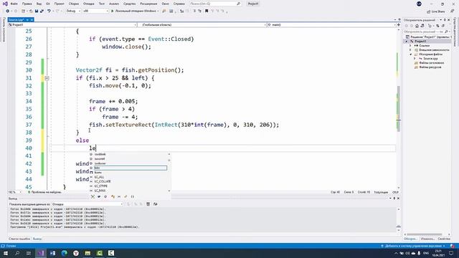The height and width of the screenshot is (258, 459).
Task: Click the feedback icon near Live Share
Action: pyautogui.click(x=452, y=11)
